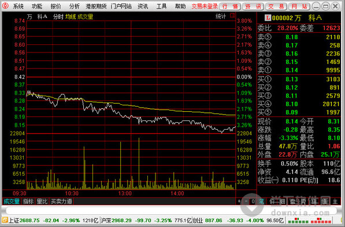Screen dimensions: 345x227
Task: Click the 委比 value 28.20%
Action: tap(288, 28)
